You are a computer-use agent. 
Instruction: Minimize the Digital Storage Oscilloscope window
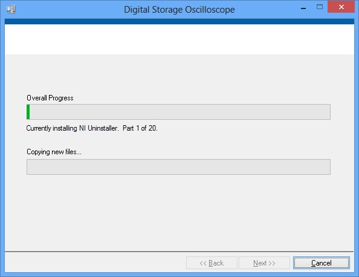(x=303, y=8)
